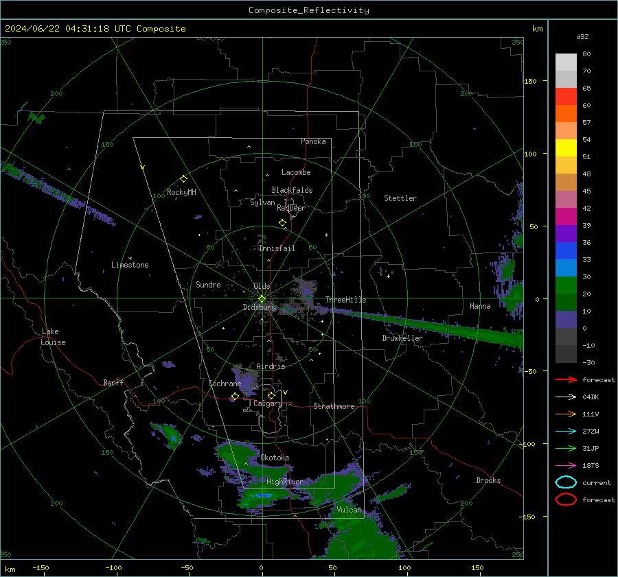The image size is (618, 577).
Task: Click the white plus marker north of Drumheller
Action: [x=388, y=276]
